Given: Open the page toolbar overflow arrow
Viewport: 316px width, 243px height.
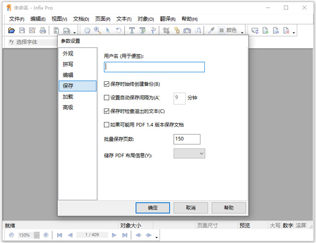Looking at the screenshot, I should [294, 33].
